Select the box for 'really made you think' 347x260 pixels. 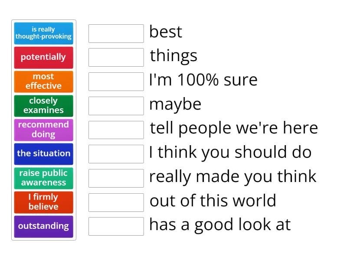click(x=116, y=178)
